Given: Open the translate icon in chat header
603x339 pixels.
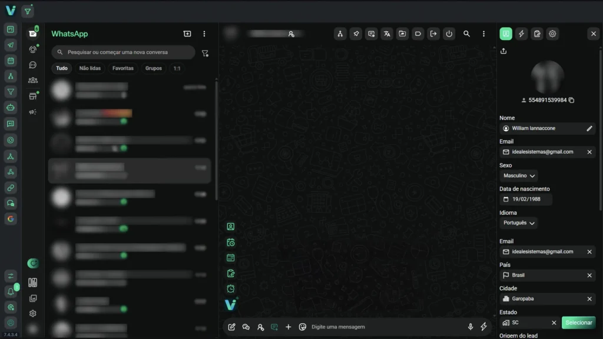Looking at the screenshot, I should point(386,34).
